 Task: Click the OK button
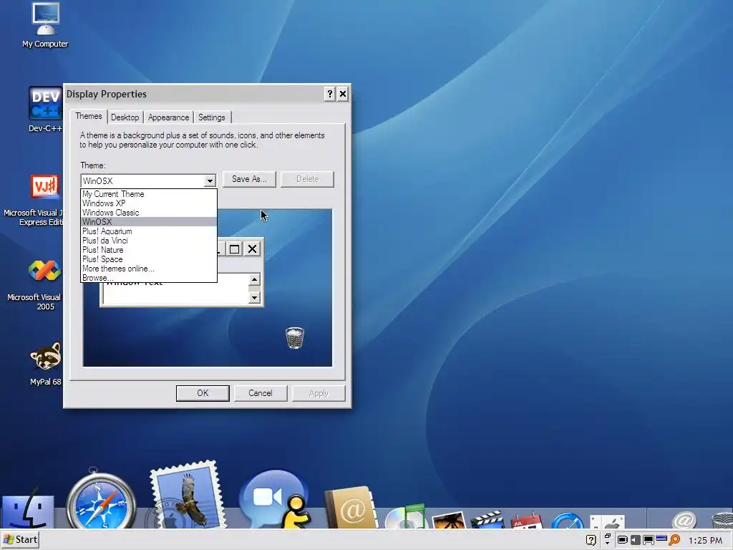point(203,393)
